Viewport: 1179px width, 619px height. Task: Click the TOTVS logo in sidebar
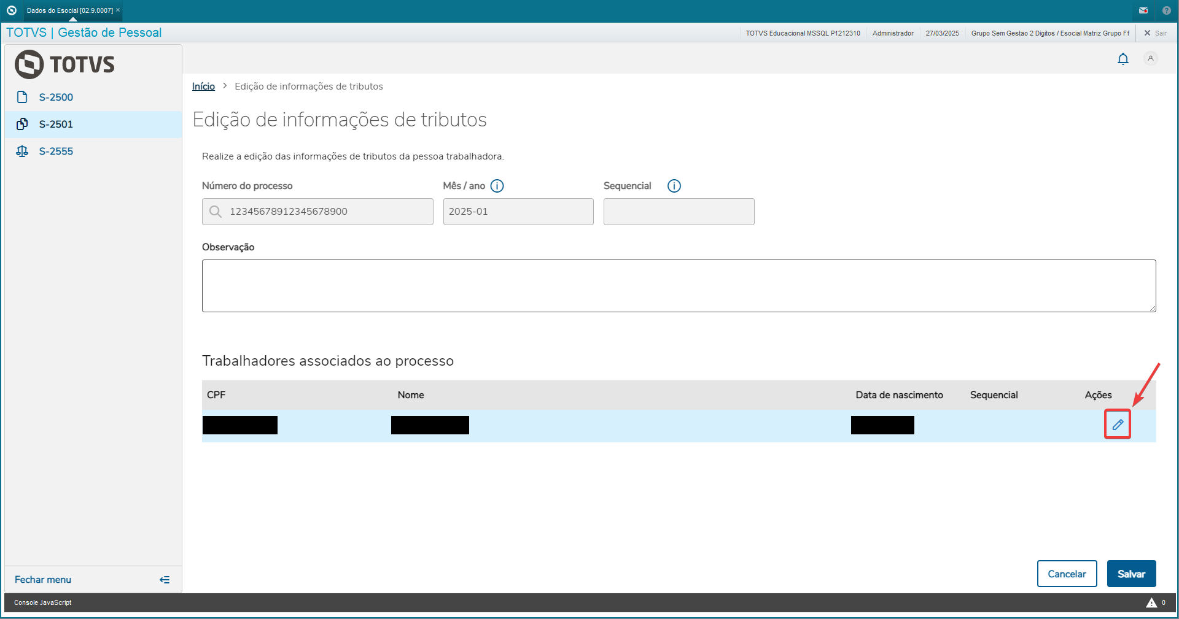pyautogui.click(x=65, y=64)
